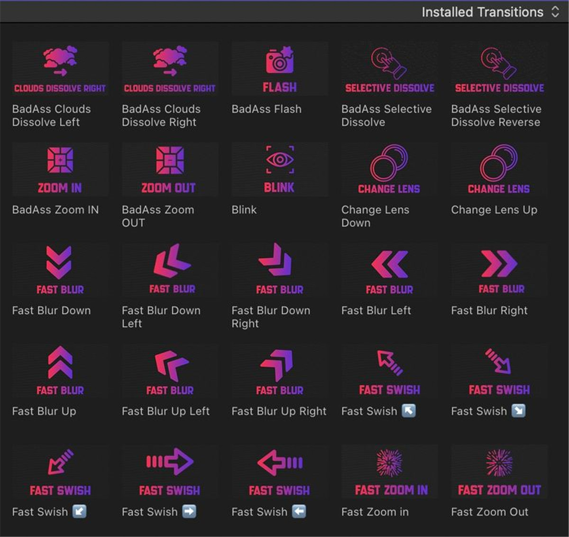This screenshot has width=569, height=537.
Task: Select the Fast Blur Up Right transition
Action: pyautogui.click(x=279, y=370)
